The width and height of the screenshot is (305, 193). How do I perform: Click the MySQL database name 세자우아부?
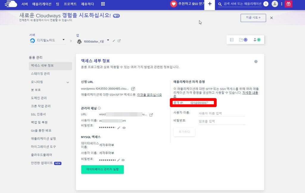coord(107,145)
